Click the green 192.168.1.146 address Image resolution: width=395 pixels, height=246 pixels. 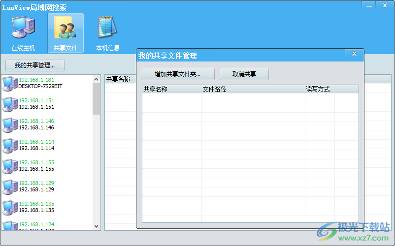coord(36,121)
